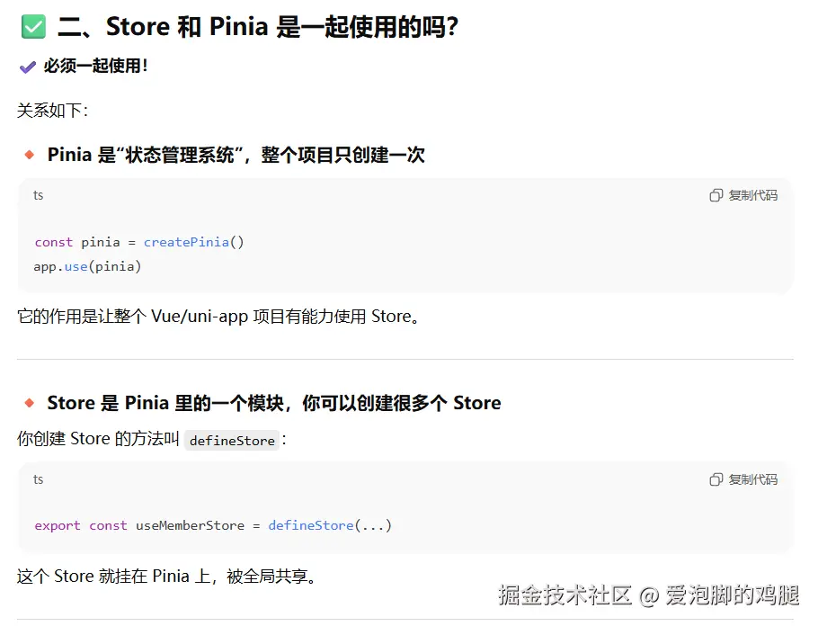Click the copy icon in the createPinia code block
This screenshot has width=818, height=626.
coord(716,195)
